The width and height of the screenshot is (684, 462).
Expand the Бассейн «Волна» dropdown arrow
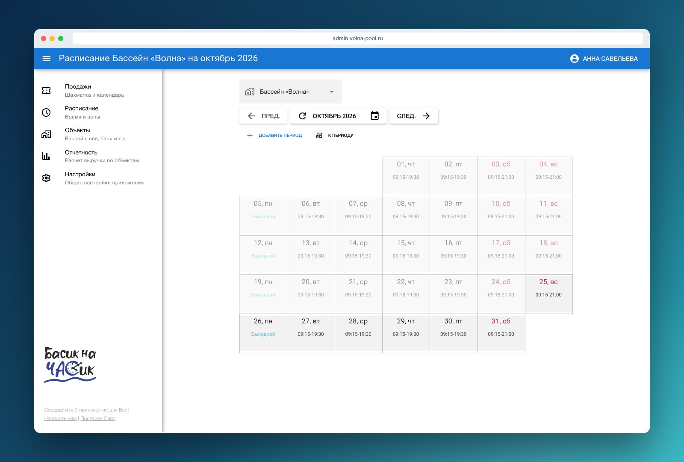coord(332,92)
